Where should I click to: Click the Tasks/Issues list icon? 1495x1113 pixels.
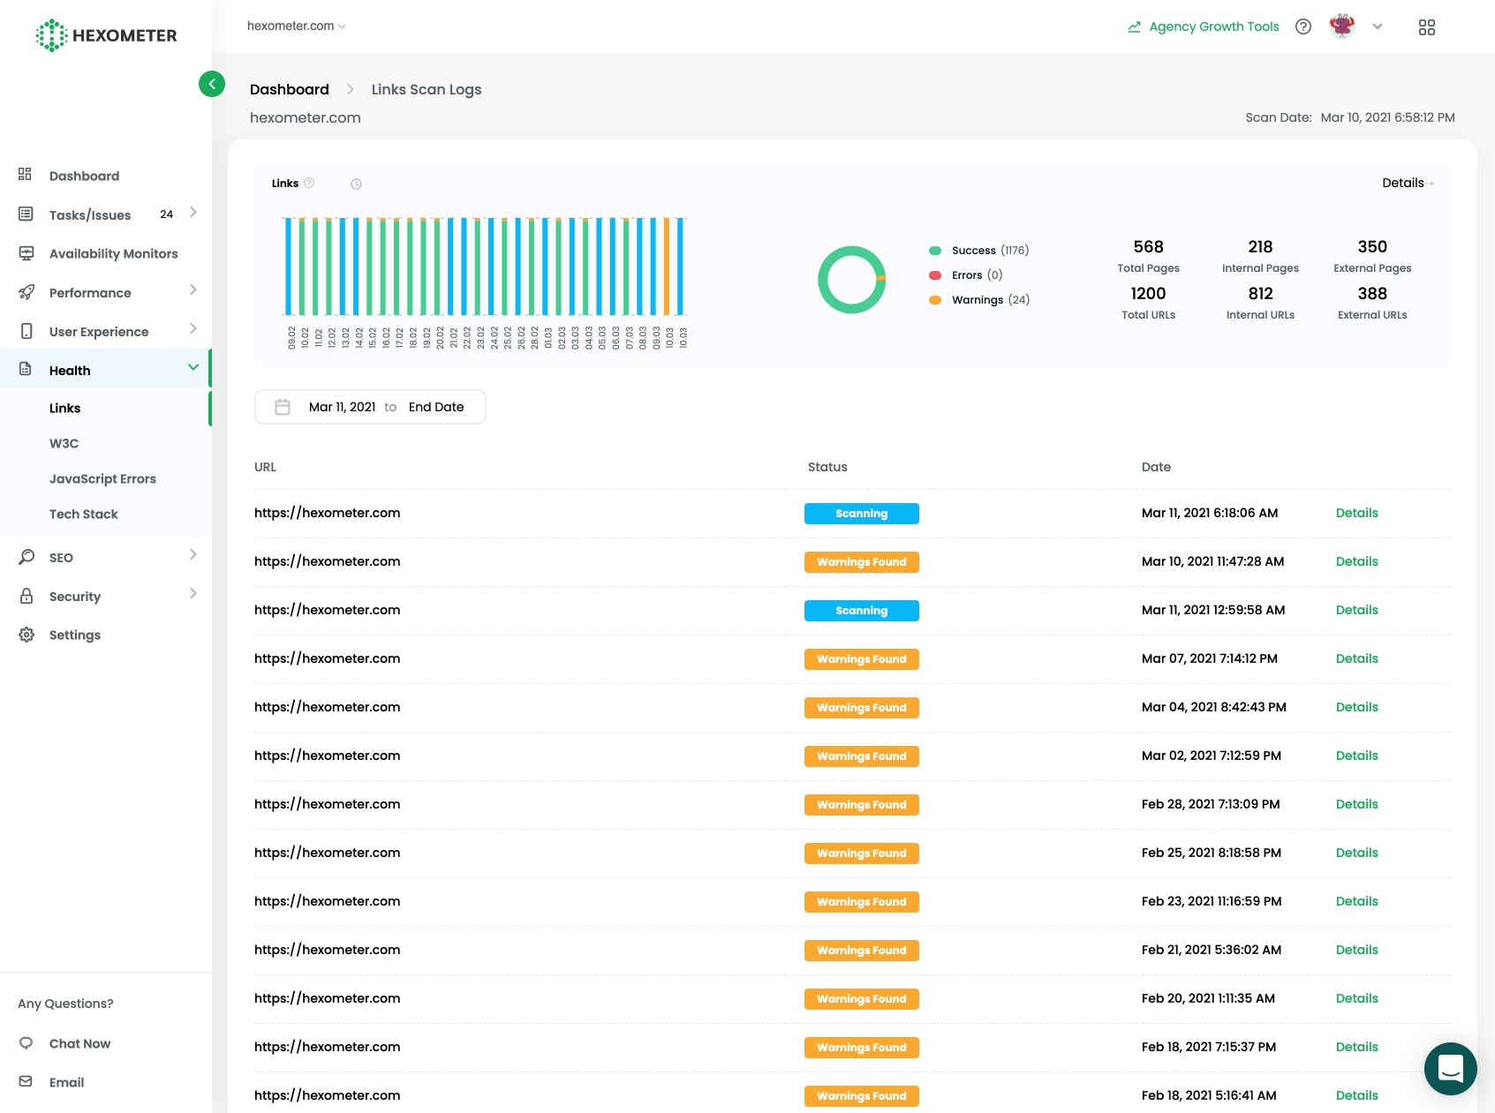(x=26, y=214)
